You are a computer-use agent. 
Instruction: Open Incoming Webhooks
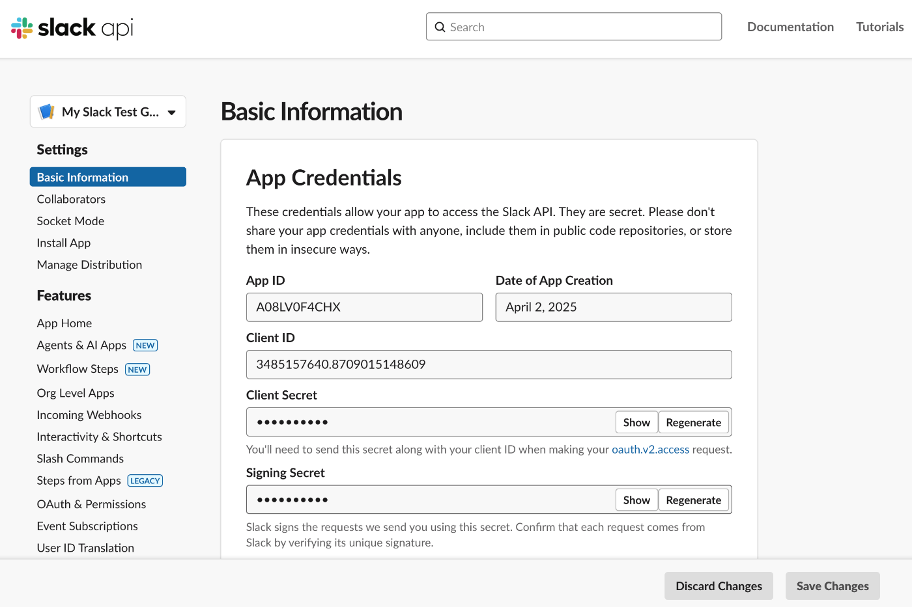pyautogui.click(x=89, y=415)
